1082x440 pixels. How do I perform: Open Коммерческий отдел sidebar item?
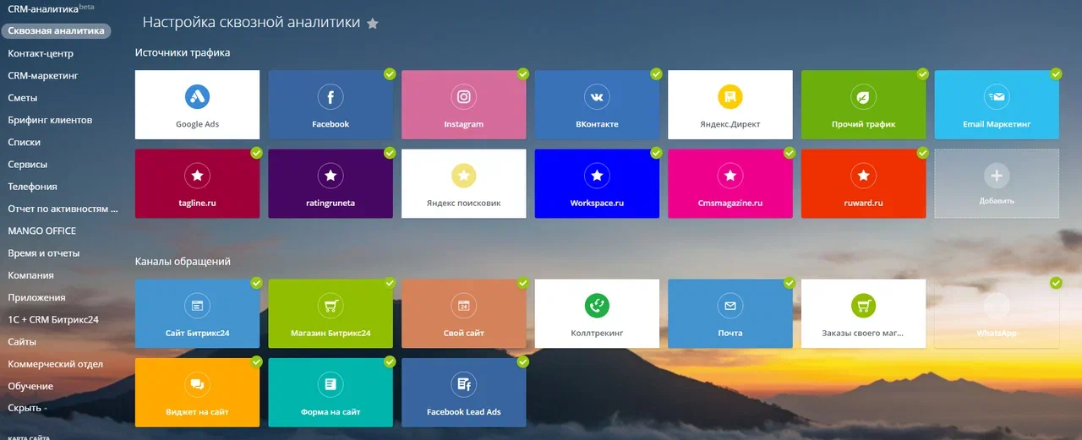(56, 364)
